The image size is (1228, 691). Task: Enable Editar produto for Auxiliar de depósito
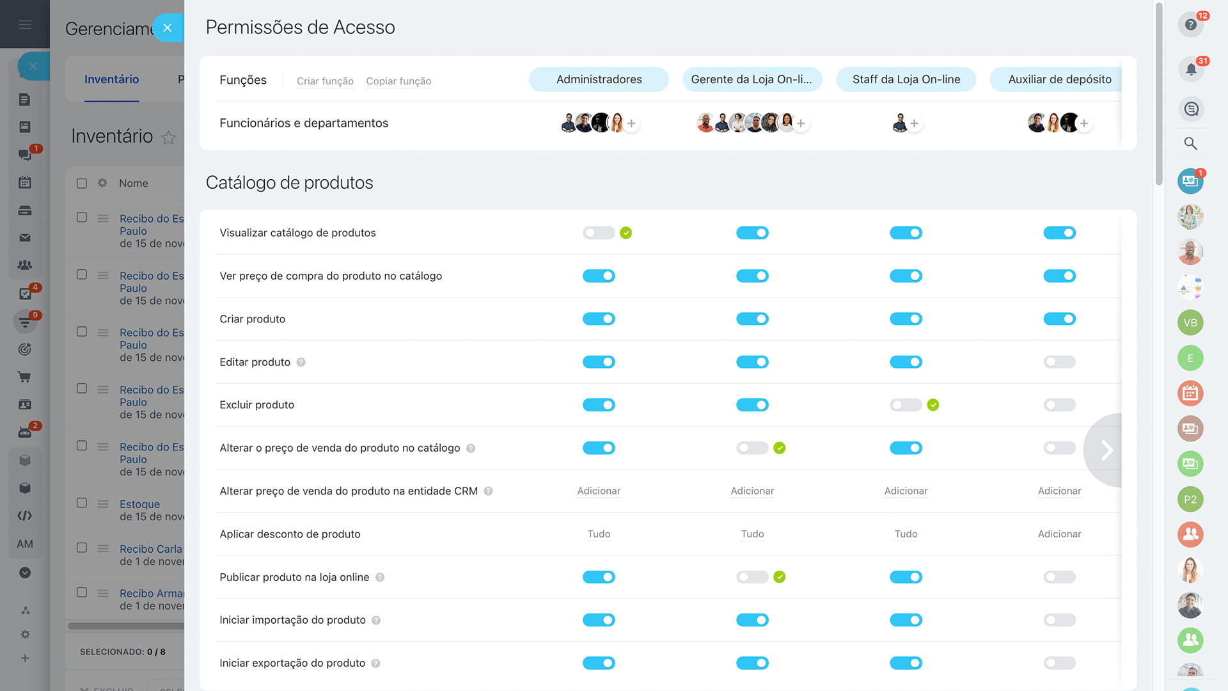click(1059, 362)
